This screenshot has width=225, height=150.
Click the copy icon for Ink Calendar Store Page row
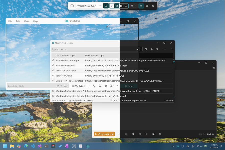53,60
